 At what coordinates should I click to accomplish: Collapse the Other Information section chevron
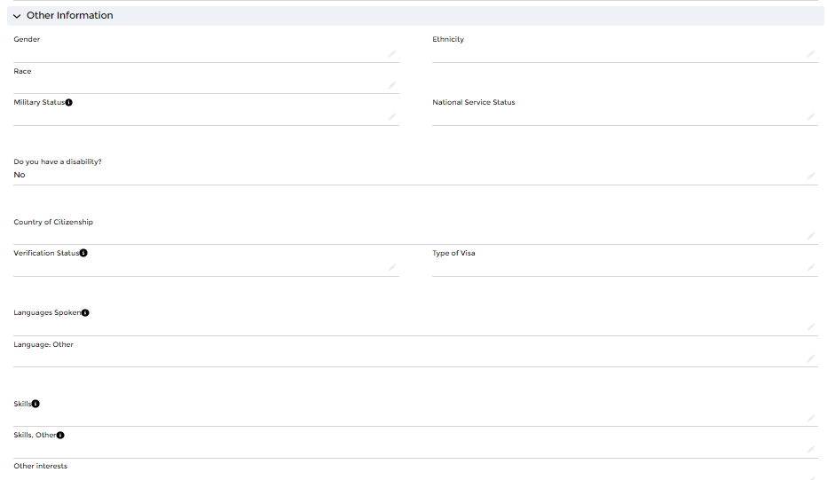[17, 16]
